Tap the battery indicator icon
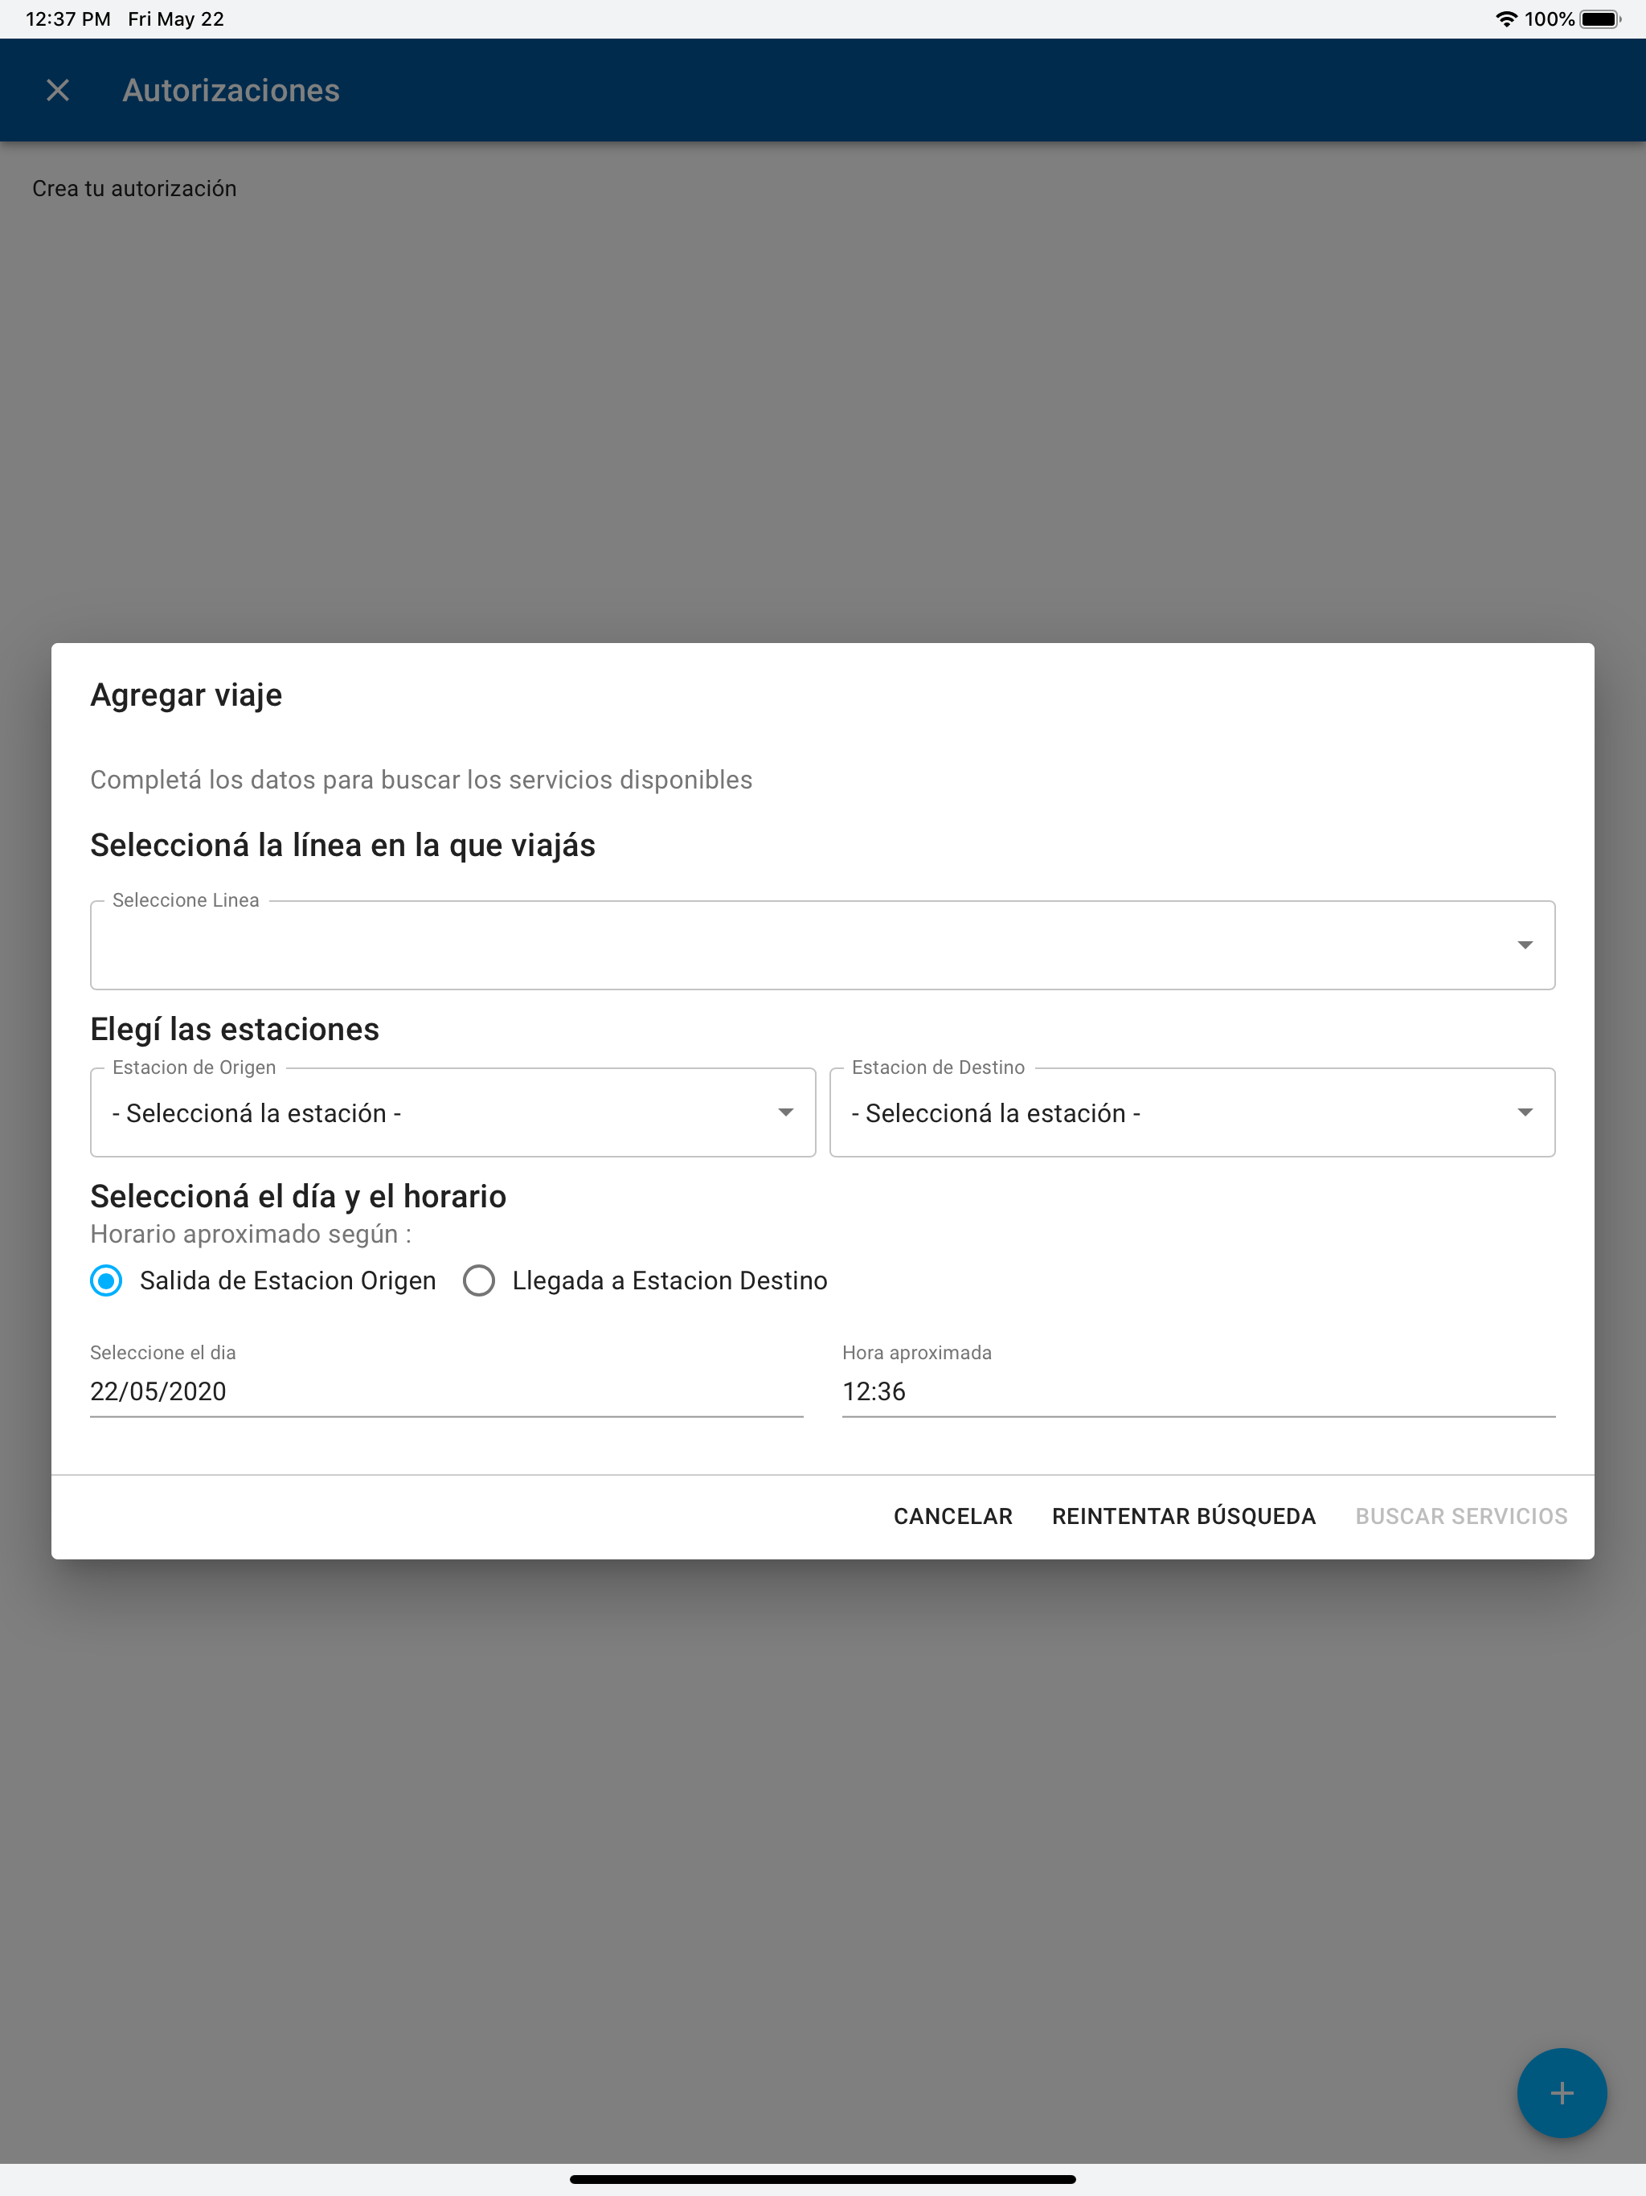Screen dimensions: 1646x2196 (1599, 18)
